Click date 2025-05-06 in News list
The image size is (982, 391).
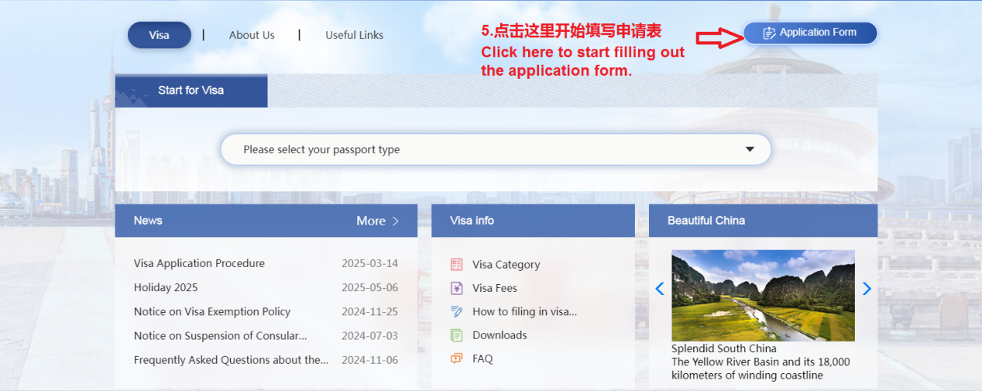[x=370, y=287]
